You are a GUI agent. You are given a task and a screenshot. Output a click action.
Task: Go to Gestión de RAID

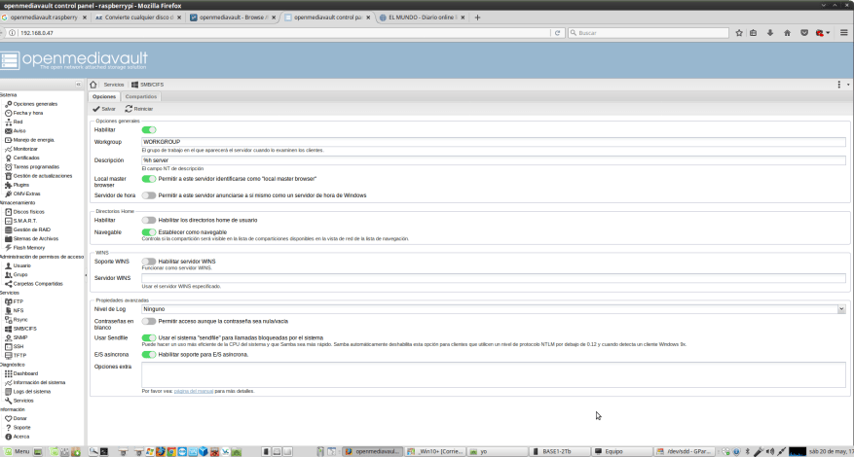(30, 228)
